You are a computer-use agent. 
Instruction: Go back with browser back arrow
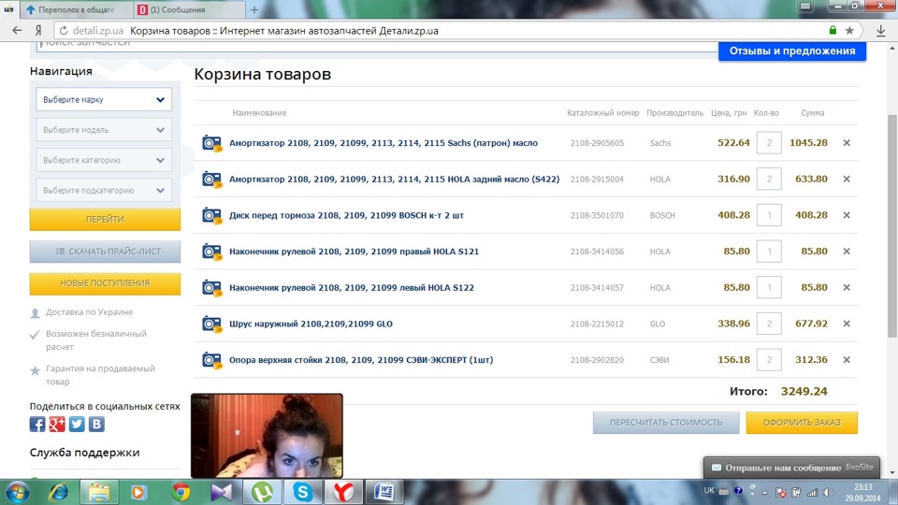(17, 30)
